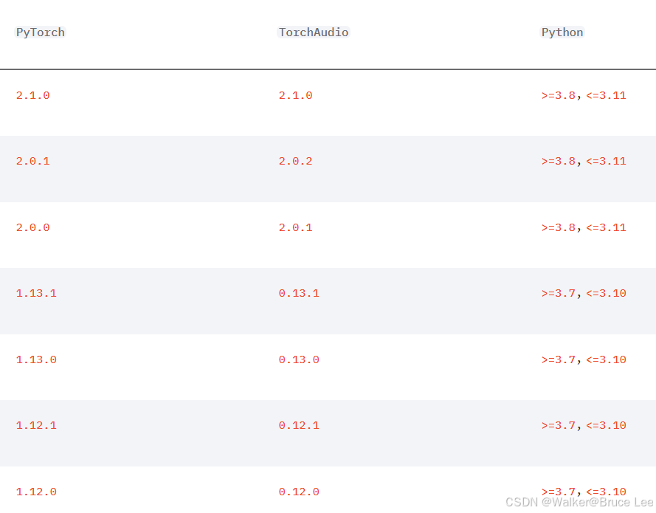Click PyTorch version 1.13.0 cell
This screenshot has height=513, width=656.
coord(36,360)
